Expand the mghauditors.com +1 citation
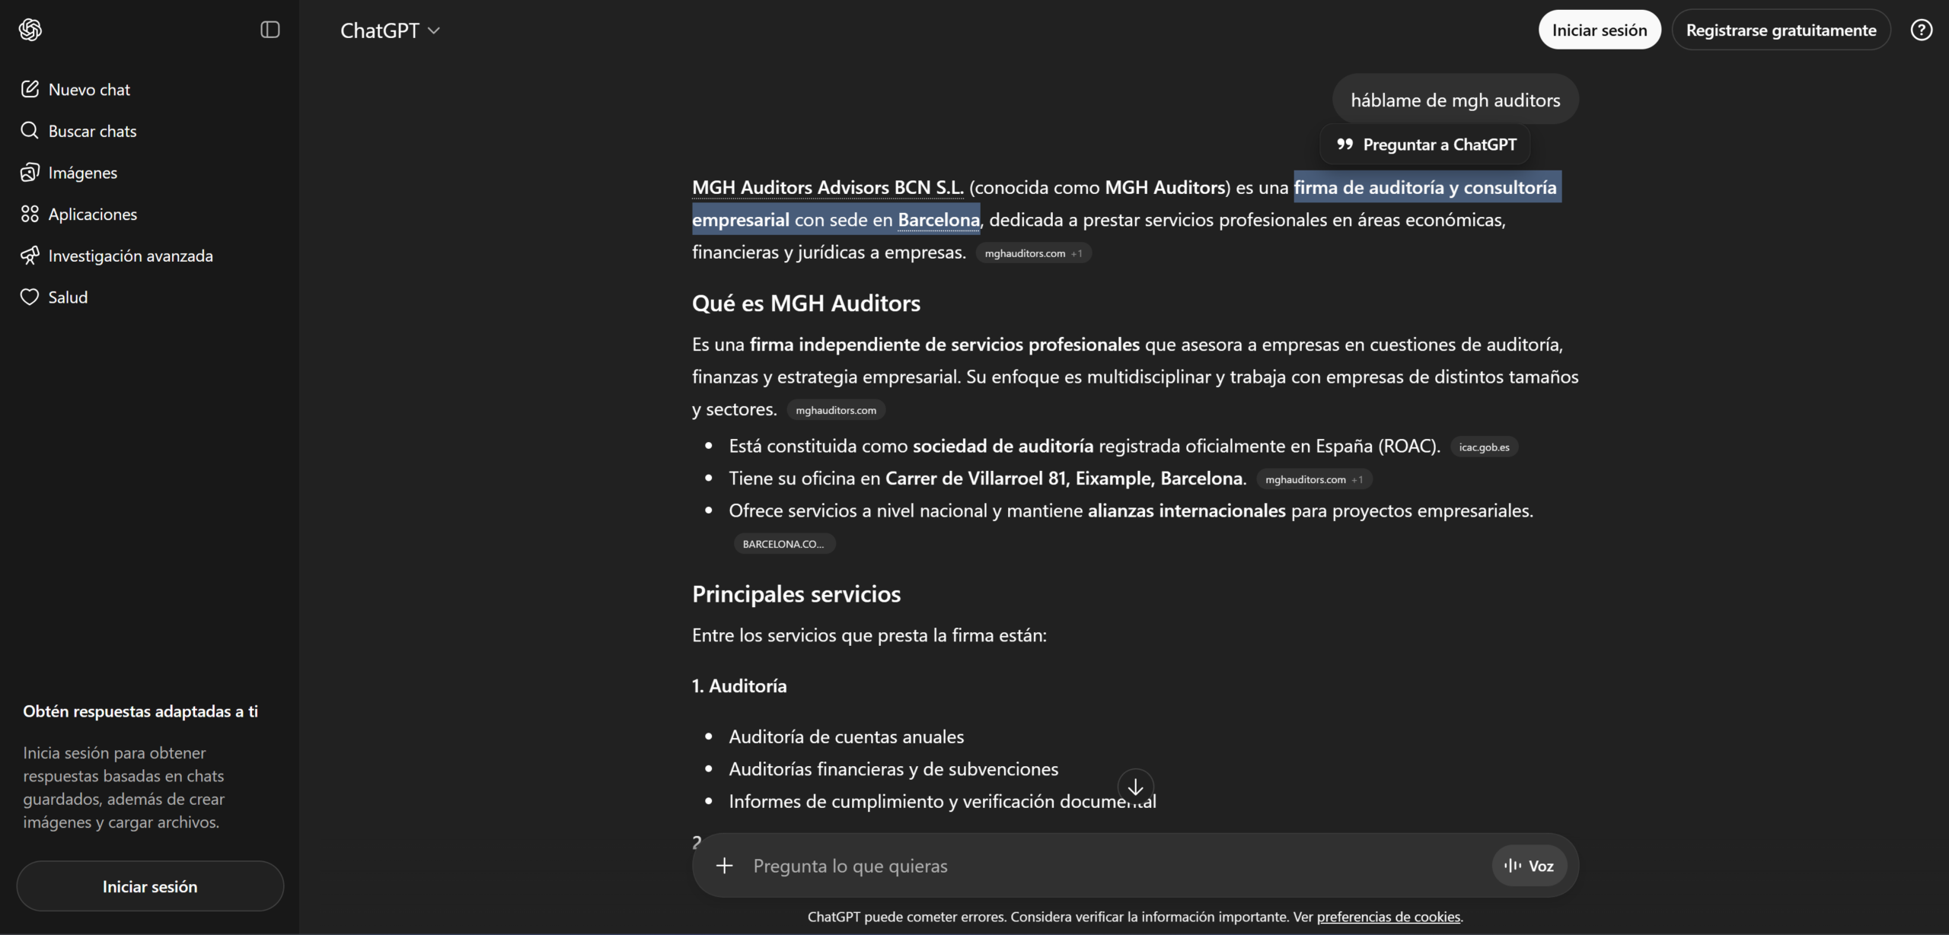This screenshot has width=1949, height=935. click(x=1032, y=253)
